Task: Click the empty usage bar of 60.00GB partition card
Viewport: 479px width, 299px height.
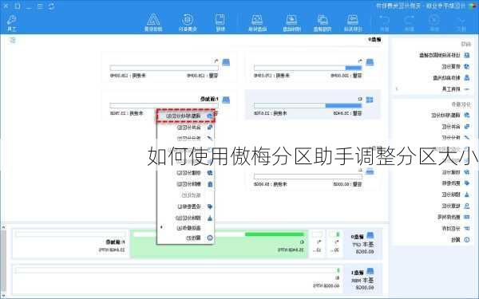Action: [x=308, y=176]
